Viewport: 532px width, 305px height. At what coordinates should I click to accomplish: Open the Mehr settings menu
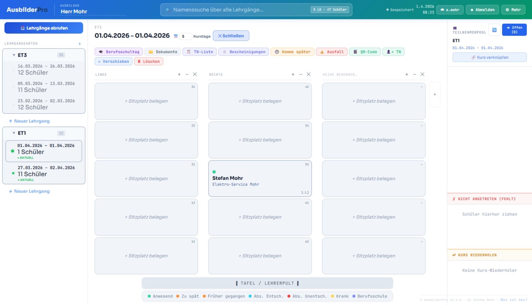pyautogui.click(x=513, y=10)
